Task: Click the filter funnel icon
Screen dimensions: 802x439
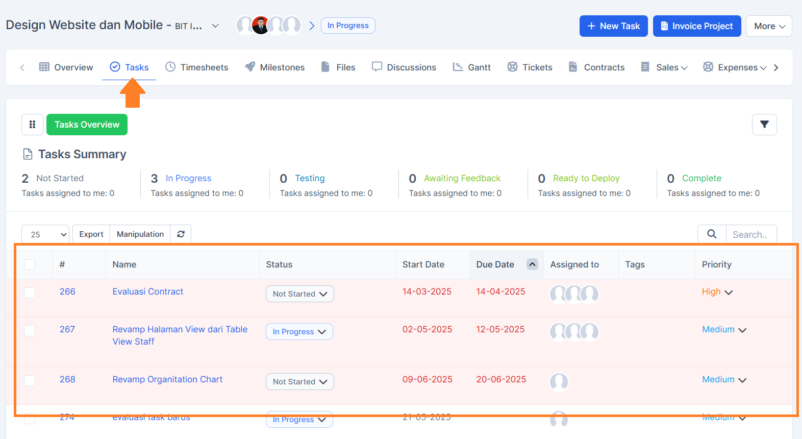Action: pyautogui.click(x=764, y=125)
